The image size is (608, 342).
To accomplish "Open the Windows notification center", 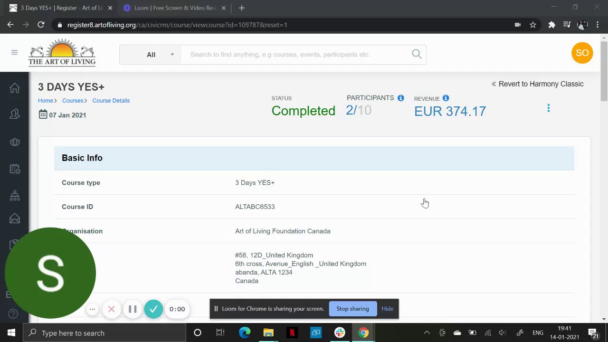I will pos(593,332).
